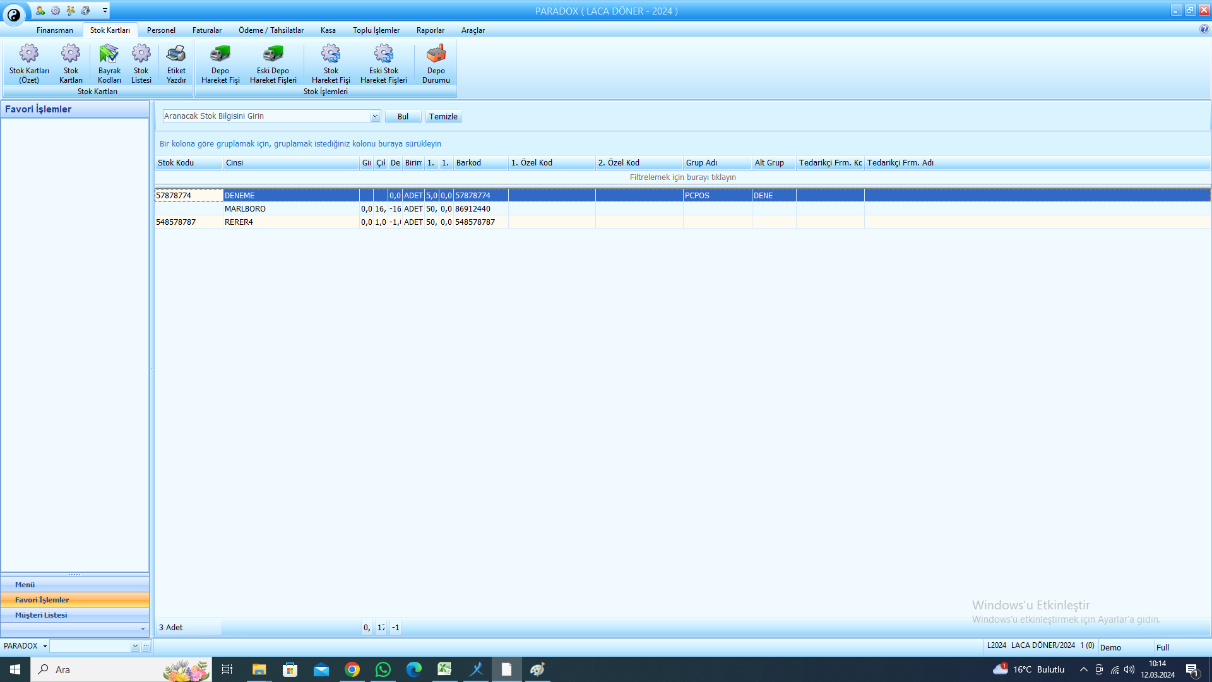
Task: Open Eski Depo Hareket Fişleri
Action: pos(273,63)
